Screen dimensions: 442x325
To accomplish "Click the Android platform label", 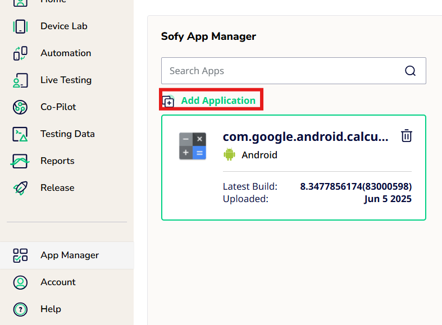I will pos(259,155).
